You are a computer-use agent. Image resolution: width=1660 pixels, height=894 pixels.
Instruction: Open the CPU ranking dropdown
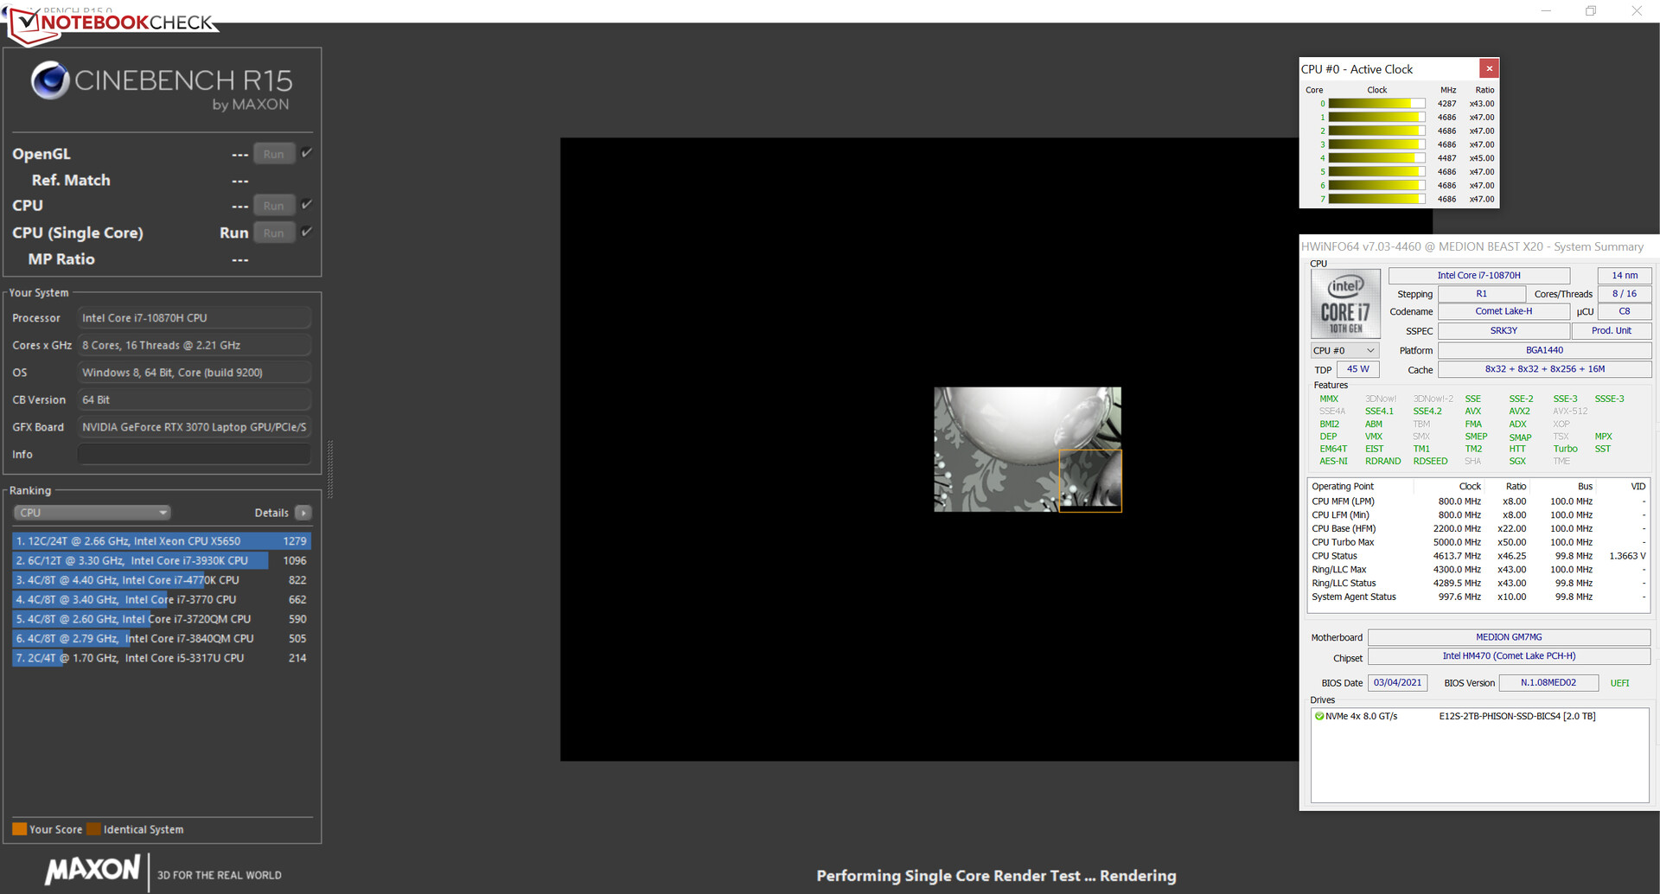[x=92, y=513]
